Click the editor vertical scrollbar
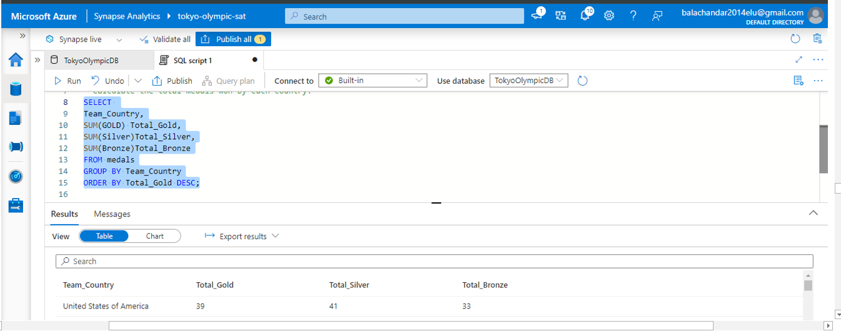841x331 pixels. click(824, 149)
